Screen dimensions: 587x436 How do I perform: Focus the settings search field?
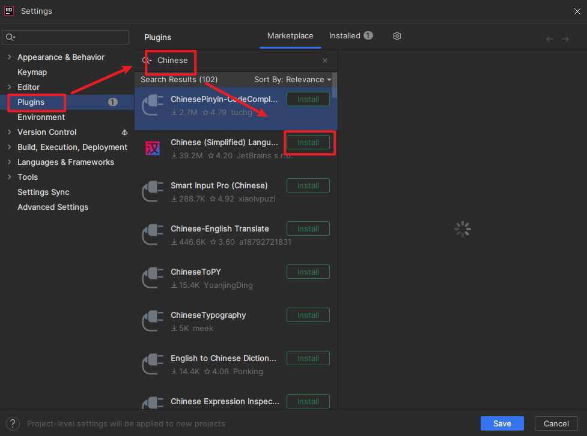(65, 37)
